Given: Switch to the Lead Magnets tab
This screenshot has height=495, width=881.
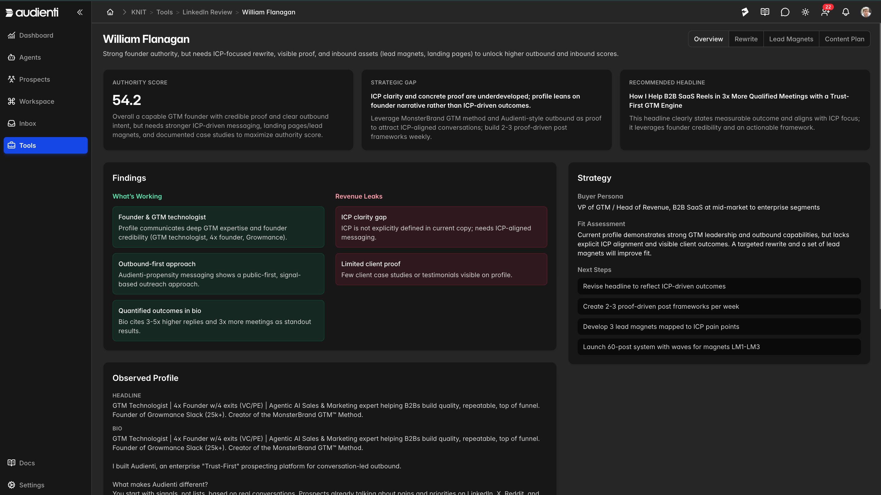Looking at the screenshot, I should 791,39.
